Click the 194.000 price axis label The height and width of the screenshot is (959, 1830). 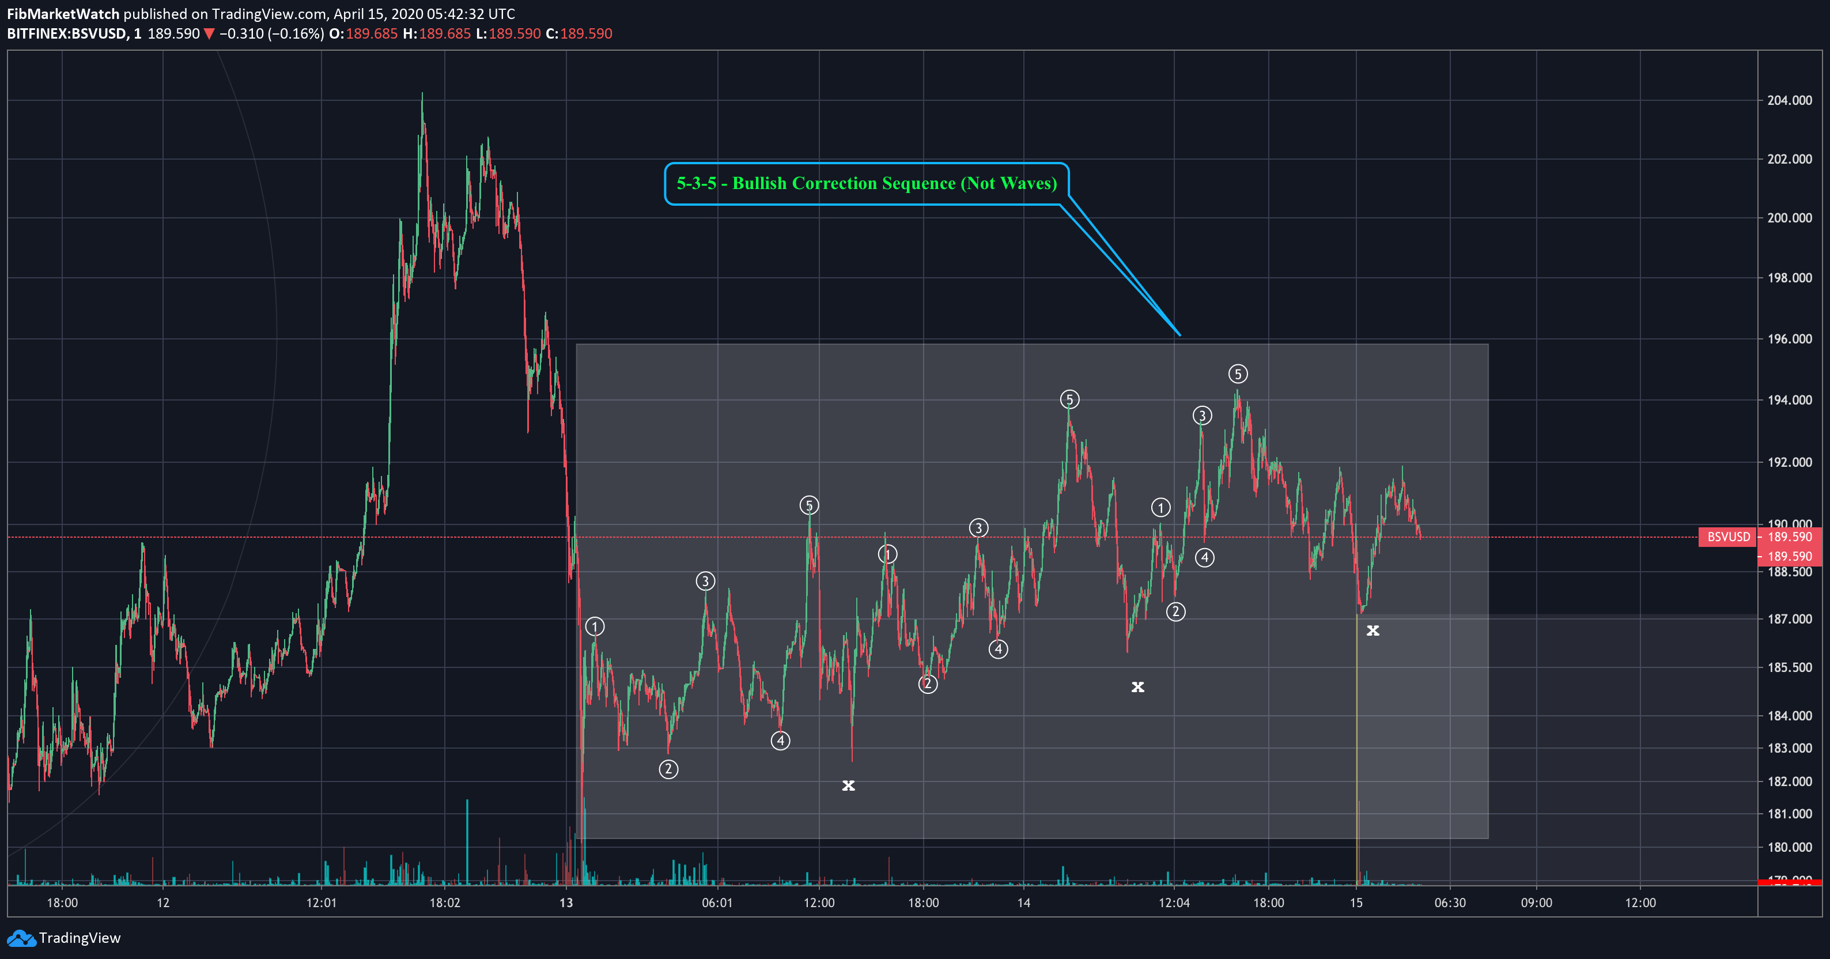(1790, 400)
